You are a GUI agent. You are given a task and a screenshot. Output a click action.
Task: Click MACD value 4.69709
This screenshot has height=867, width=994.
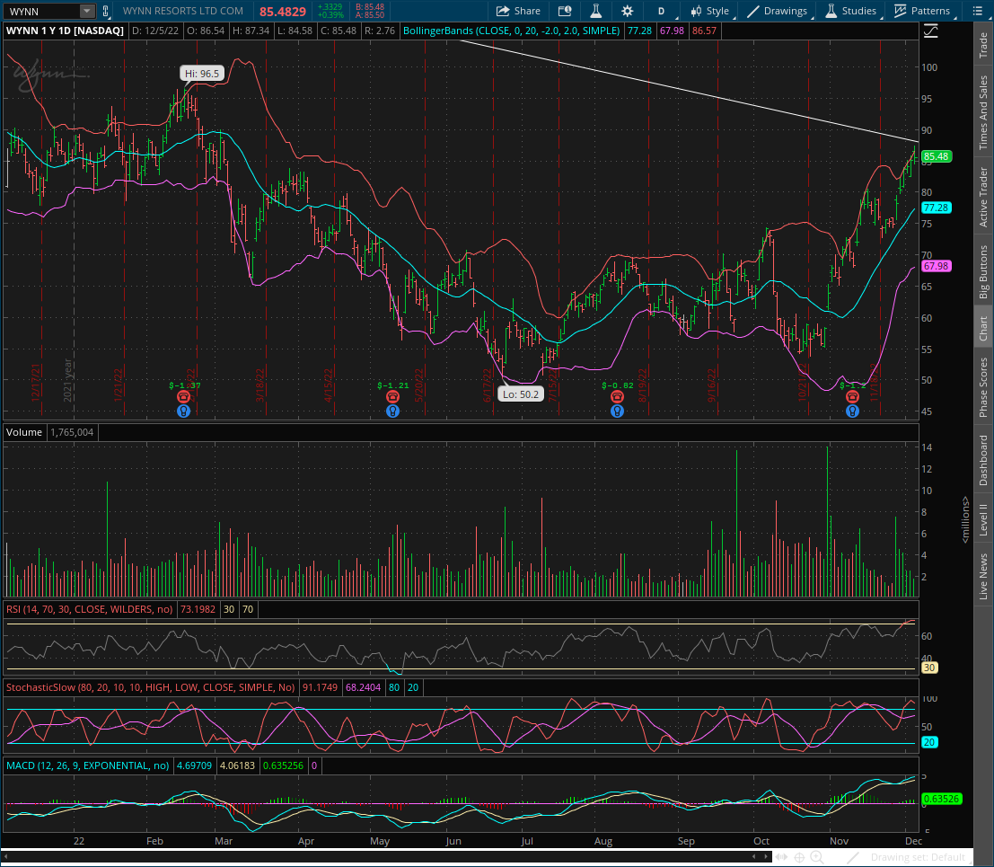coord(194,765)
